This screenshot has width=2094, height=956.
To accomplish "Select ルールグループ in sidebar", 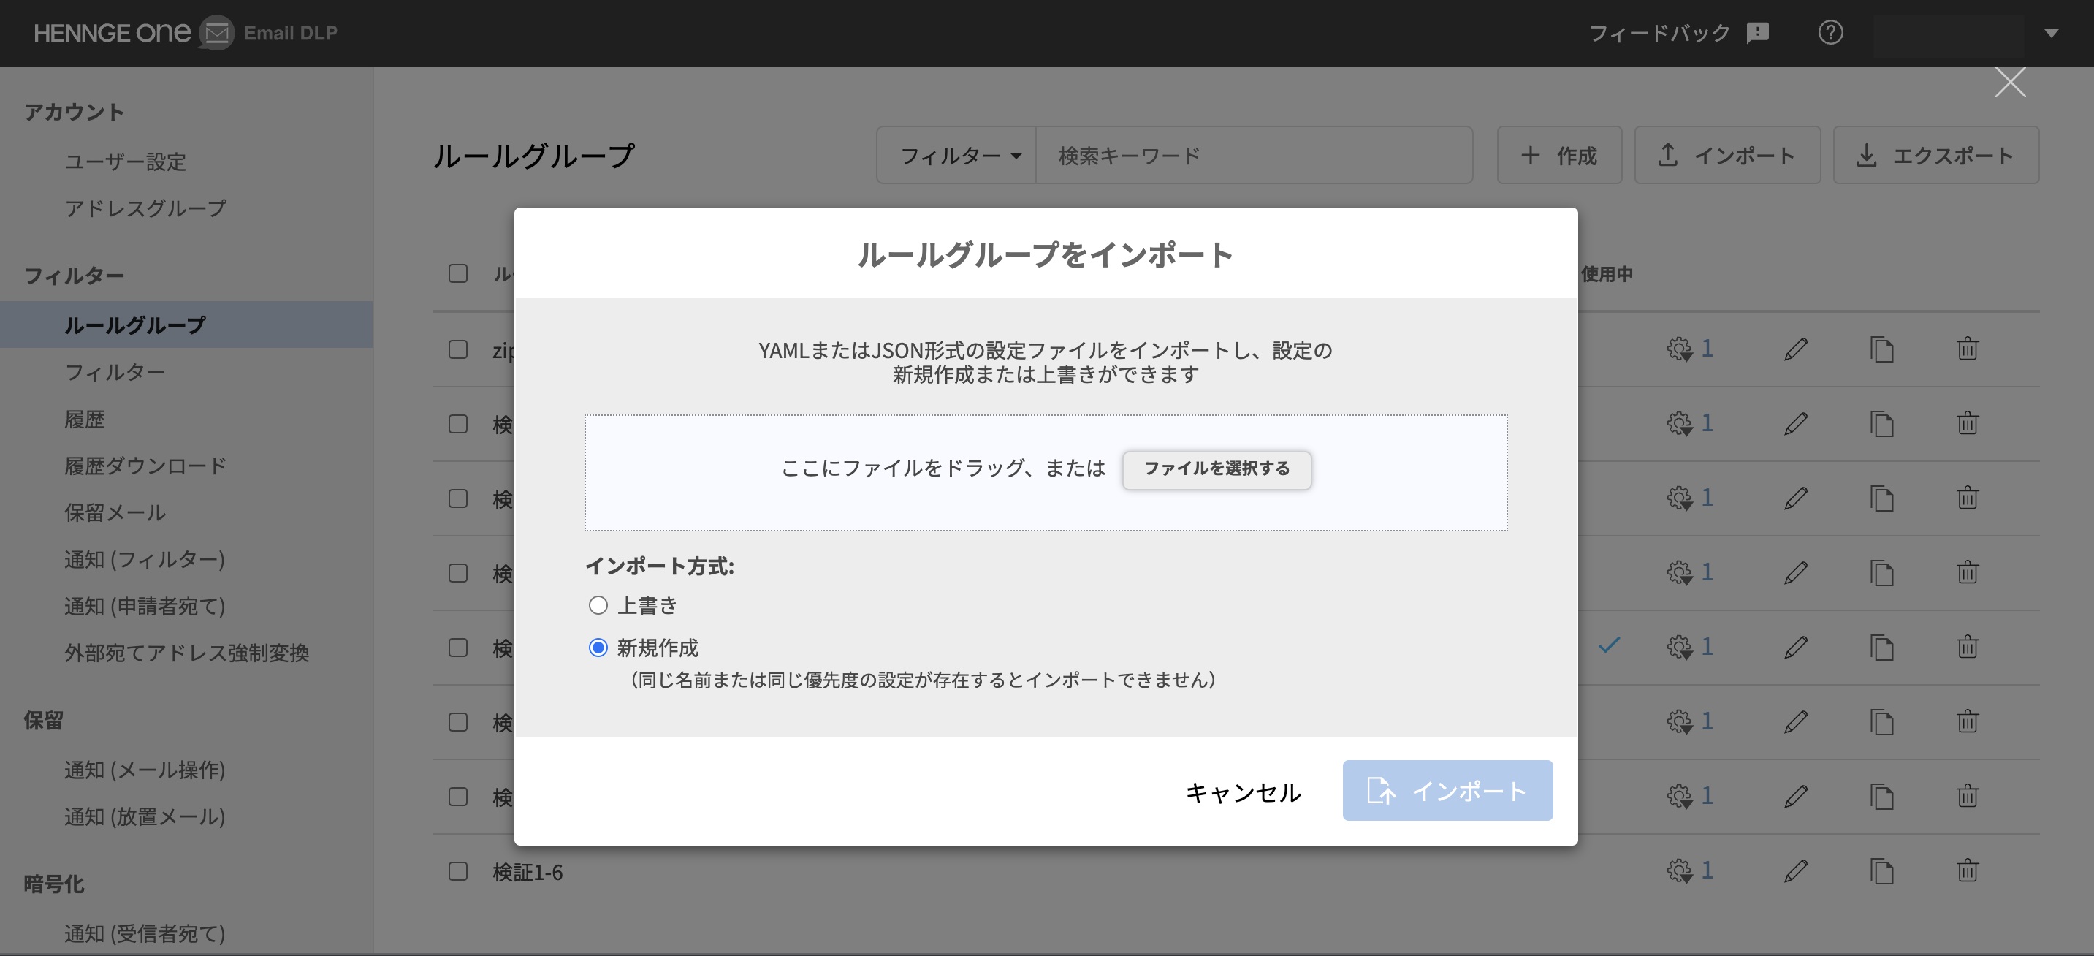I will click(186, 325).
